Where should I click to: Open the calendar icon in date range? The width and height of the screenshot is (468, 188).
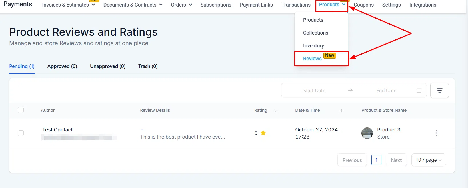pos(419,90)
